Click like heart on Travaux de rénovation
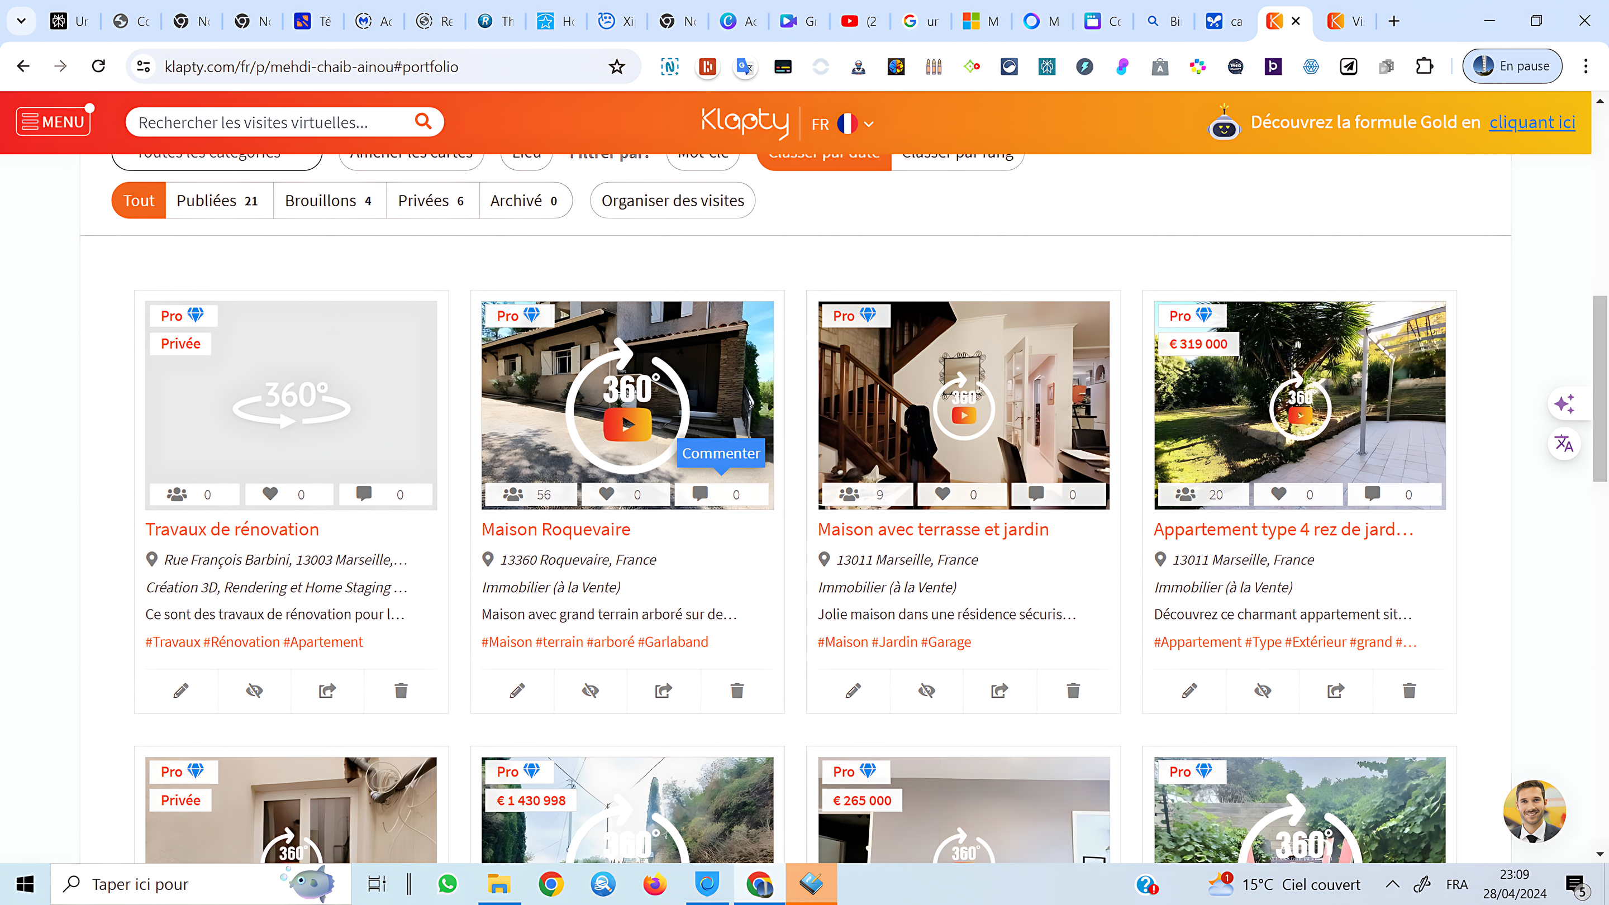Image resolution: width=1609 pixels, height=905 pixels. [x=270, y=493]
